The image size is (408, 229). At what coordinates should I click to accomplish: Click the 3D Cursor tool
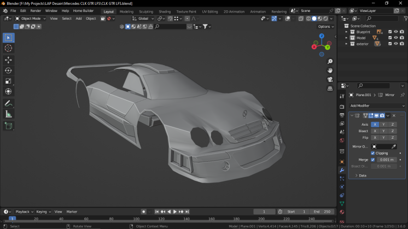(x=9, y=48)
